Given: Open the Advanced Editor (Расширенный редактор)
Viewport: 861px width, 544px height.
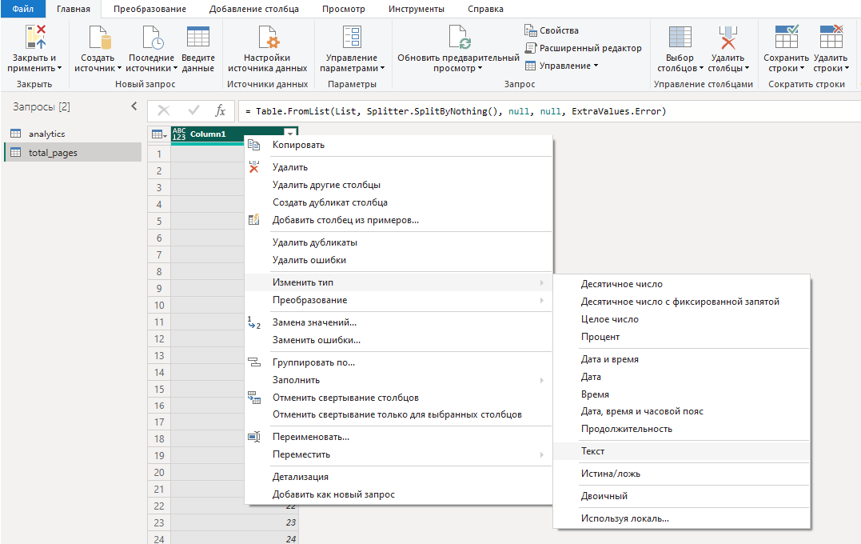Looking at the screenshot, I should coord(583,48).
